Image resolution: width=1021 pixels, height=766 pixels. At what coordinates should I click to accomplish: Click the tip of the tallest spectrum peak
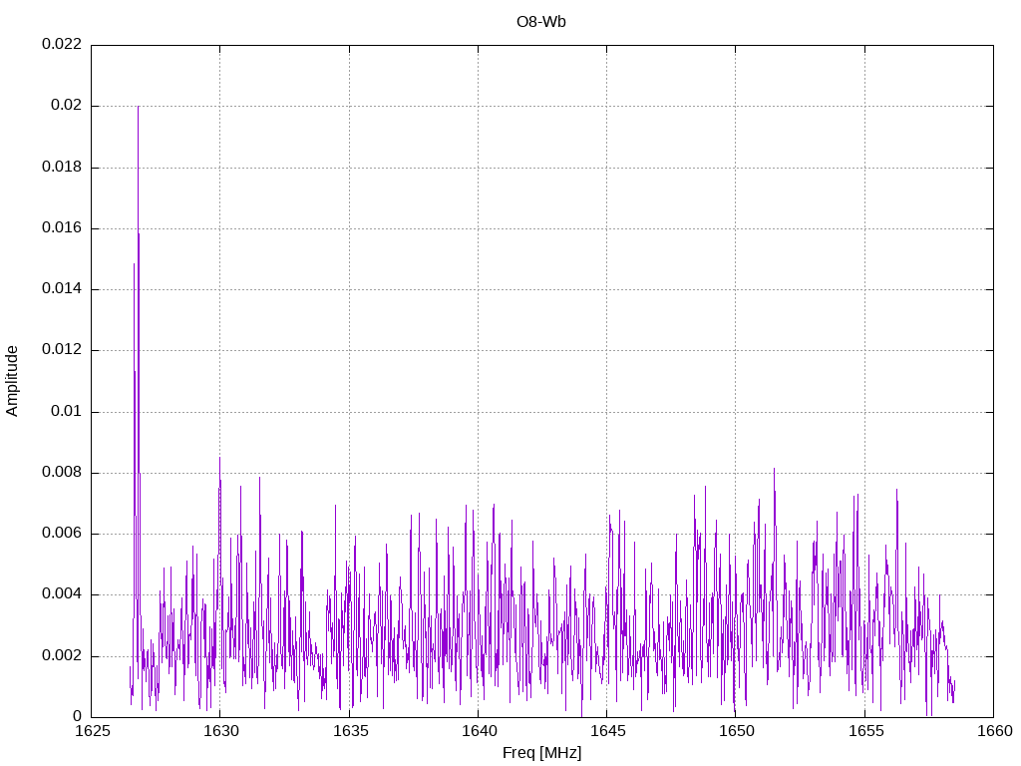(x=138, y=106)
